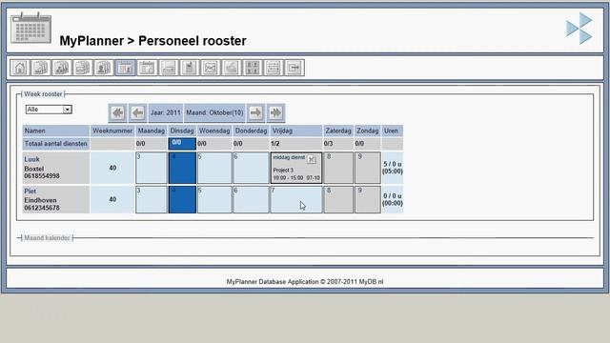Click the Jaar: 2011 button
Viewport: 610px width, 343px height.
tap(165, 112)
